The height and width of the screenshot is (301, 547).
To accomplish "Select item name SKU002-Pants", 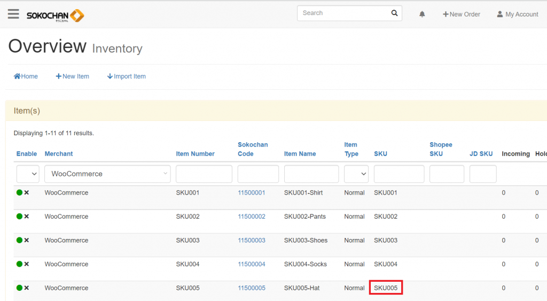I will click(x=305, y=217).
